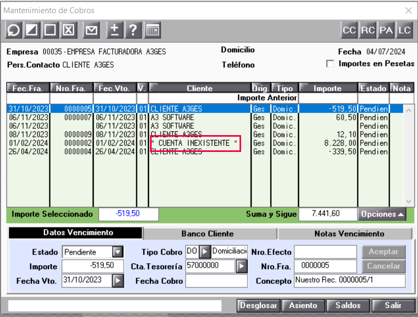Open help with the question mark icon
Viewport: 418px width, 317px height.
(133, 30)
